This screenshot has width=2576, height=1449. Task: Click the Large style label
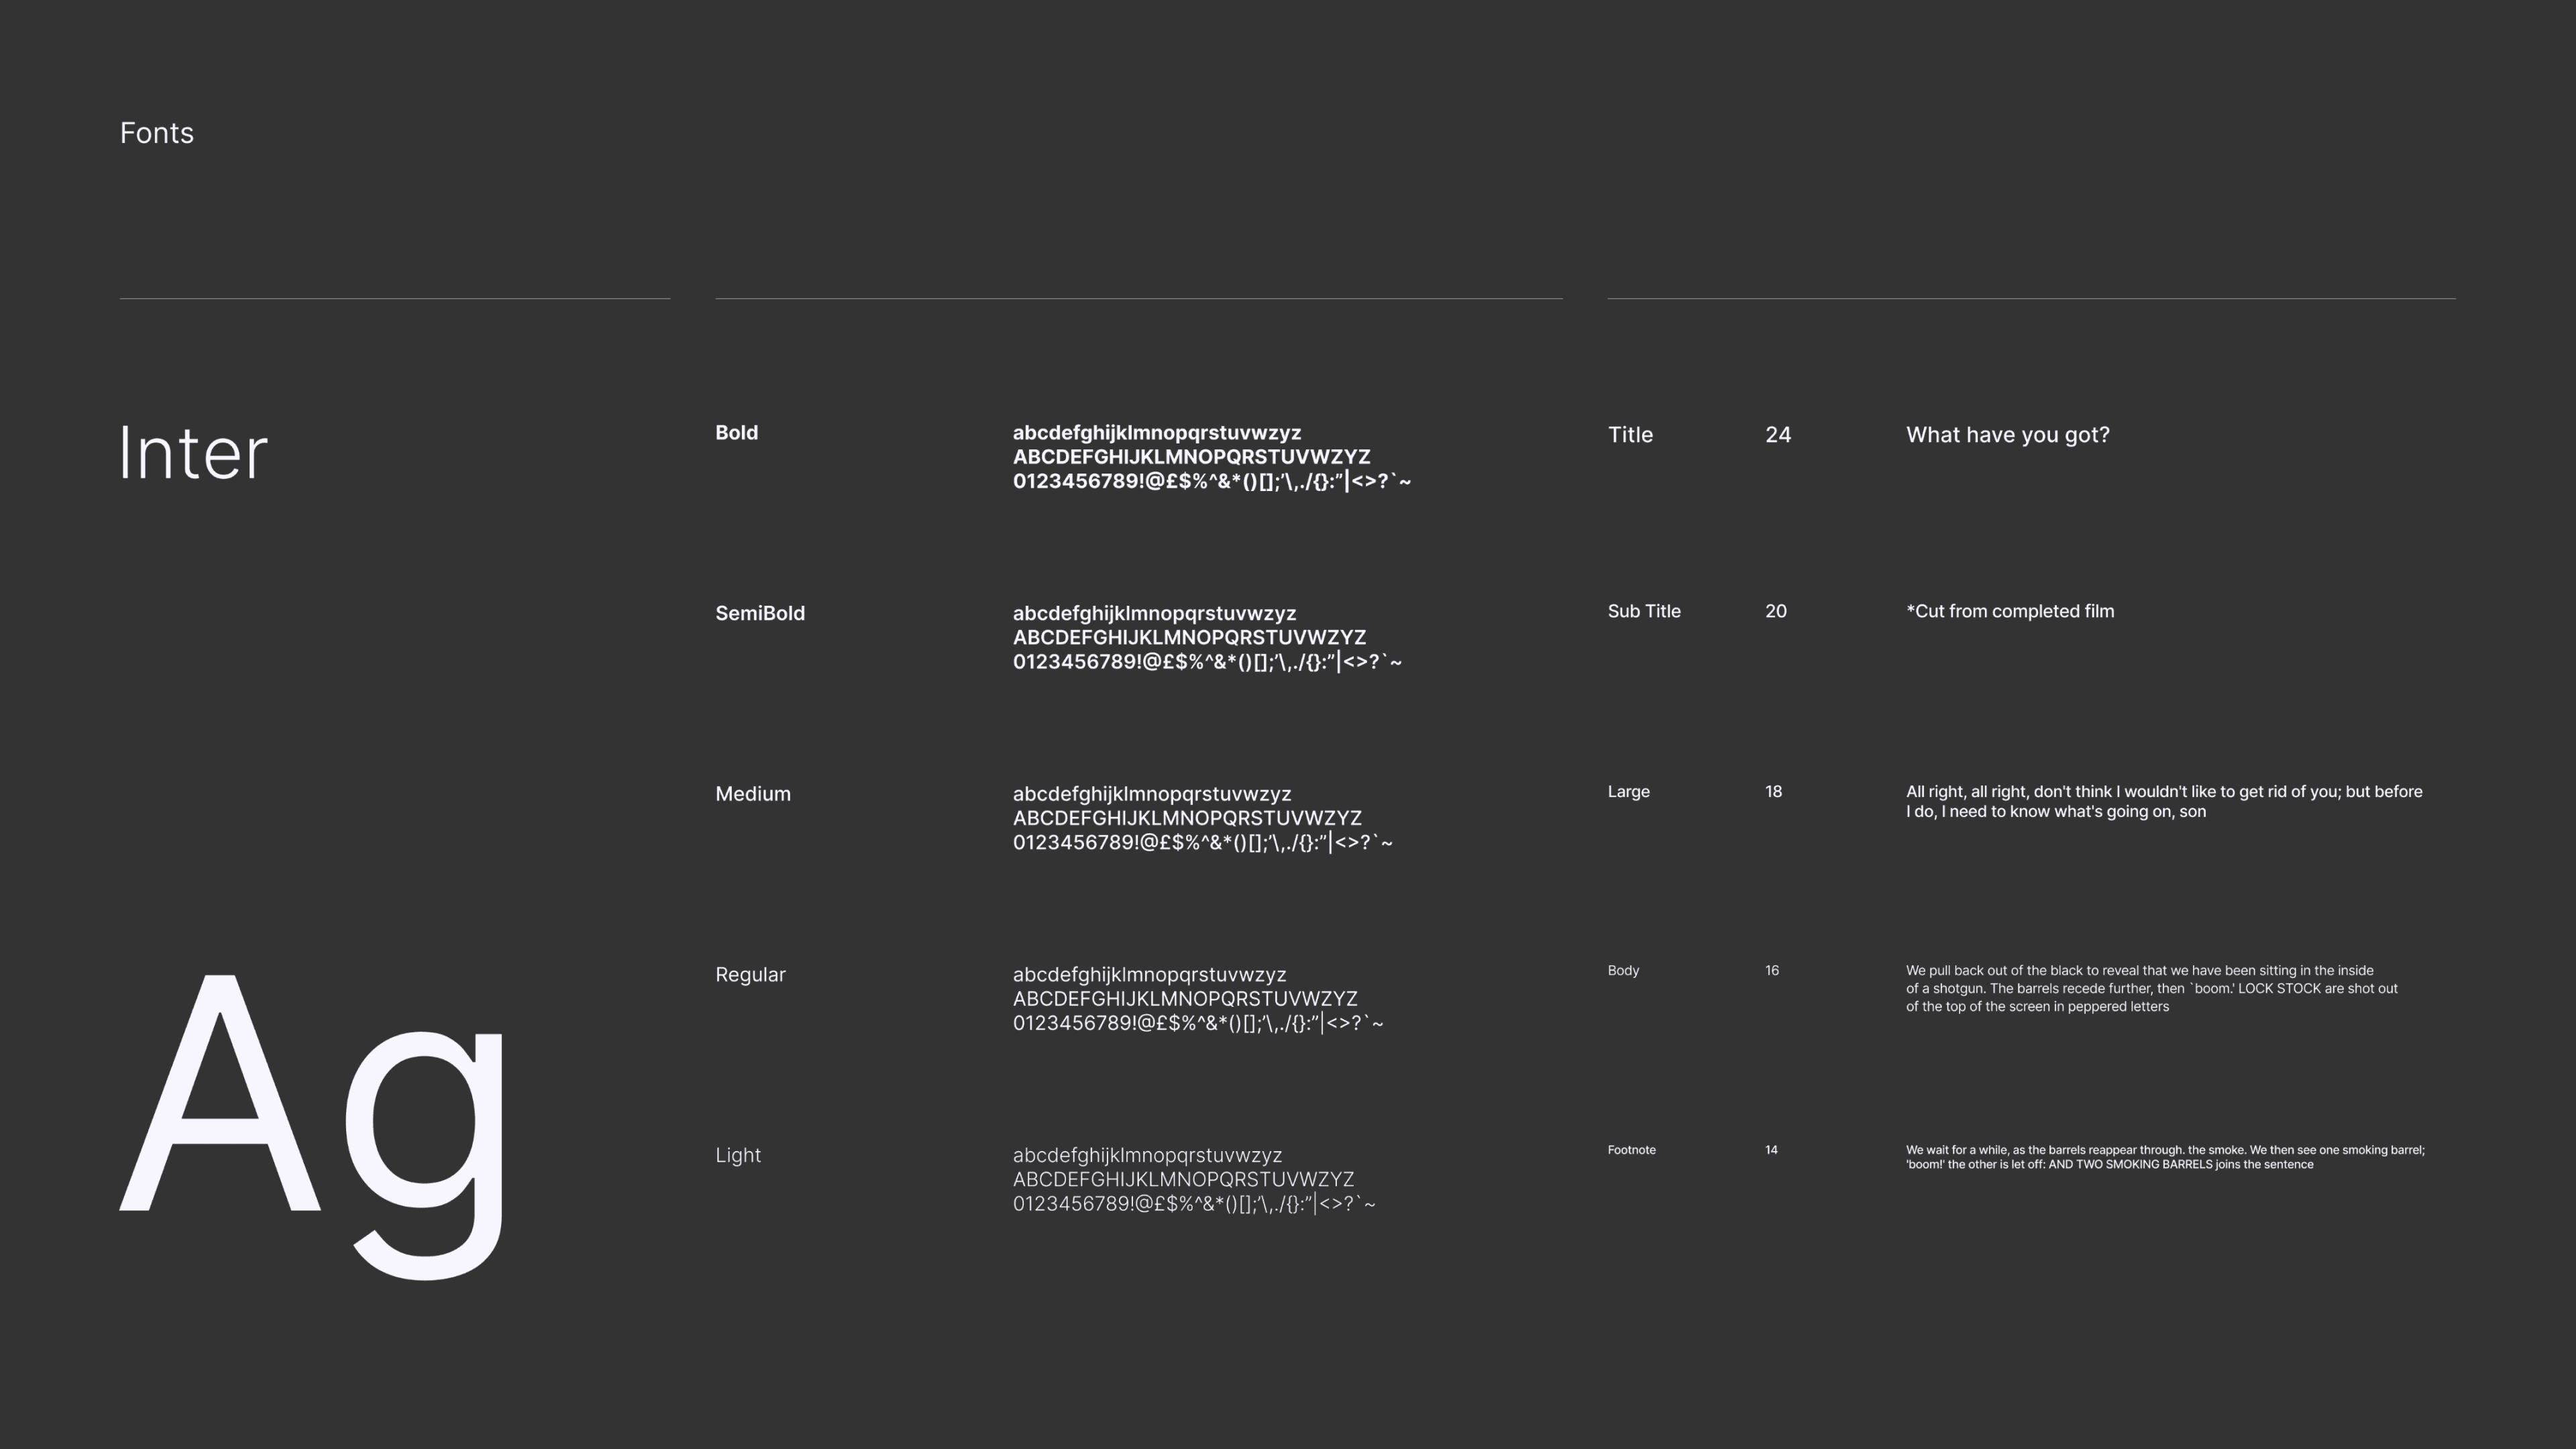(x=1628, y=791)
